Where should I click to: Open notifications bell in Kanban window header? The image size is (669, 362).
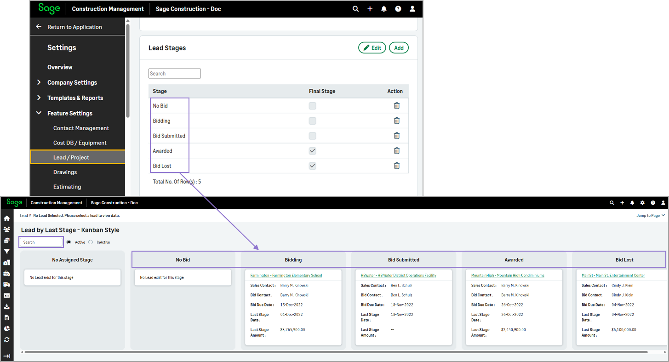point(632,203)
